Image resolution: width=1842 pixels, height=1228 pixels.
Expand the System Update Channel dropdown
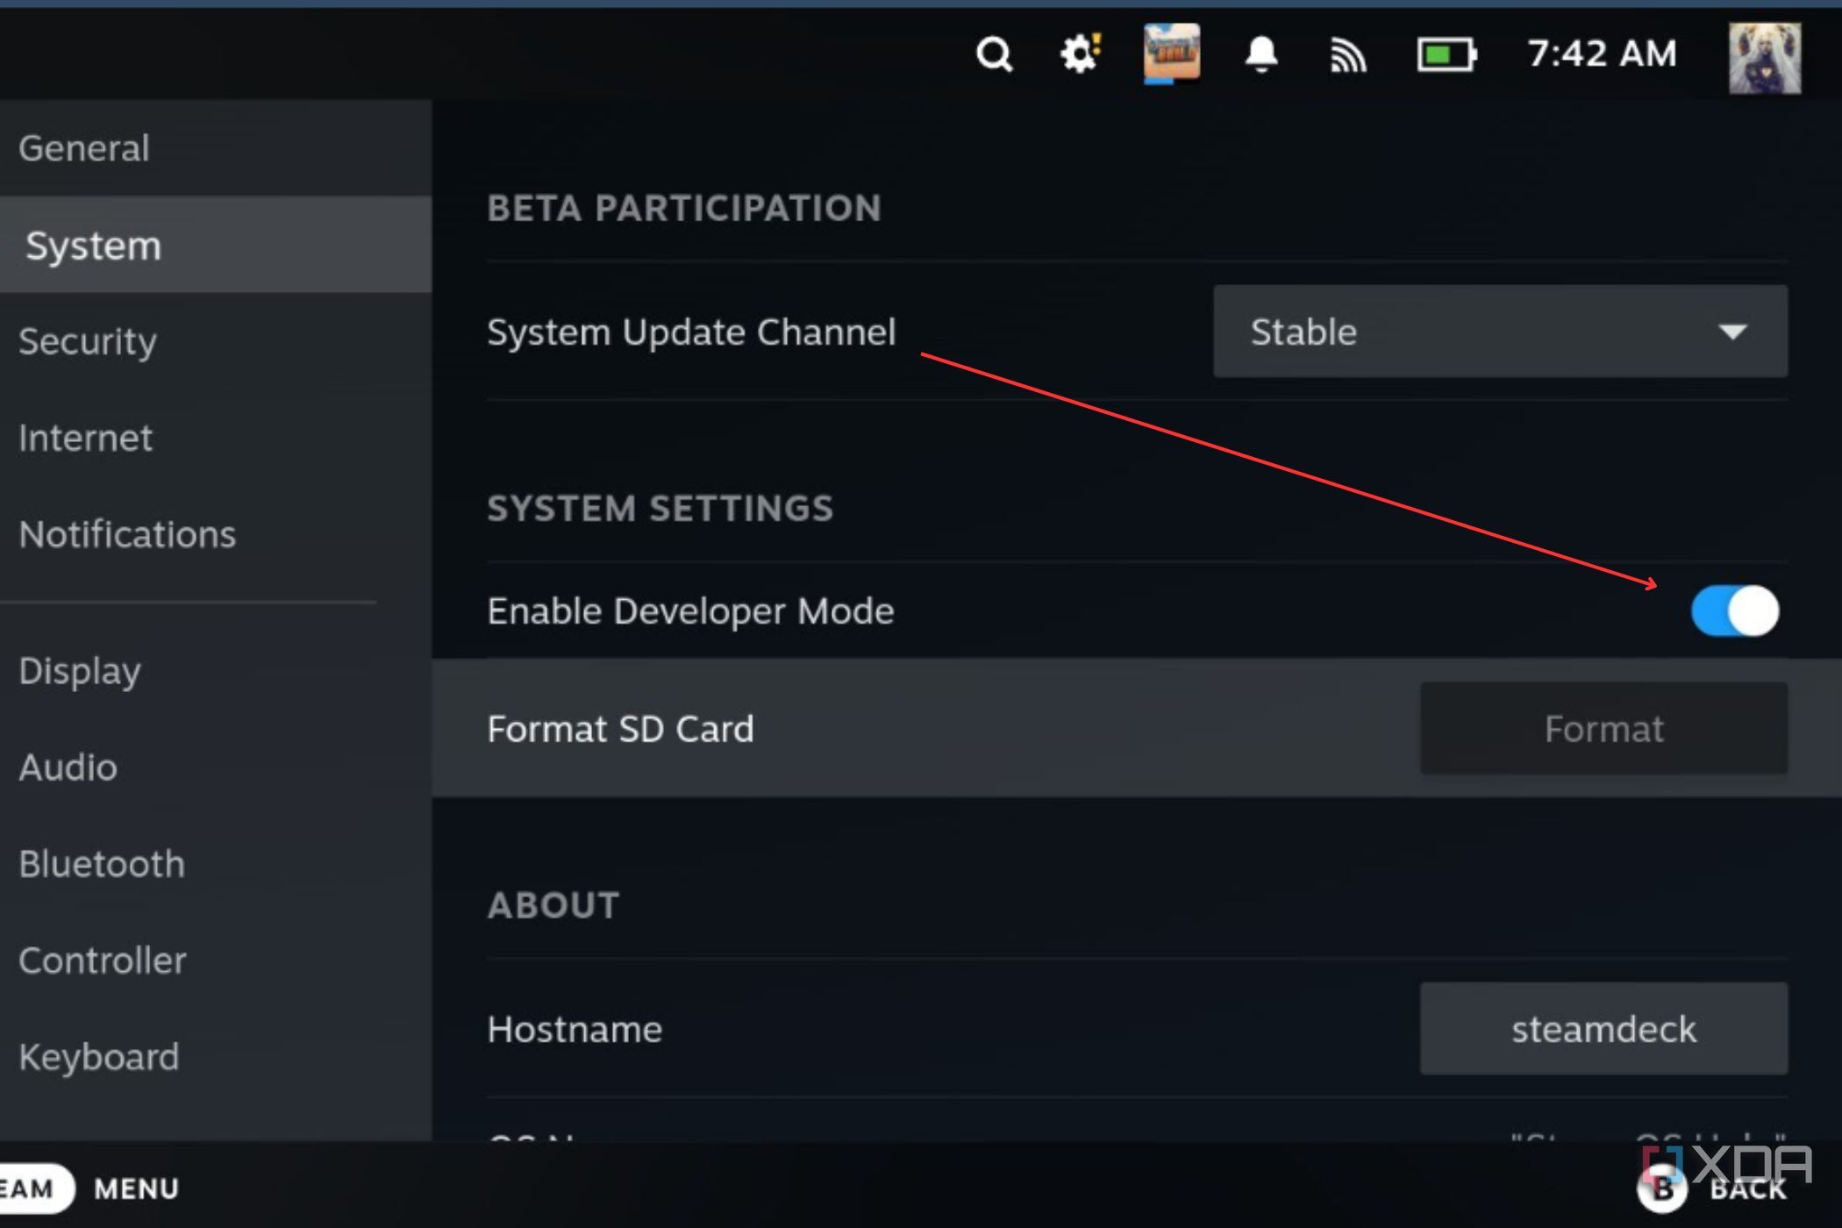pyautogui.click(x=1499, y=332)
